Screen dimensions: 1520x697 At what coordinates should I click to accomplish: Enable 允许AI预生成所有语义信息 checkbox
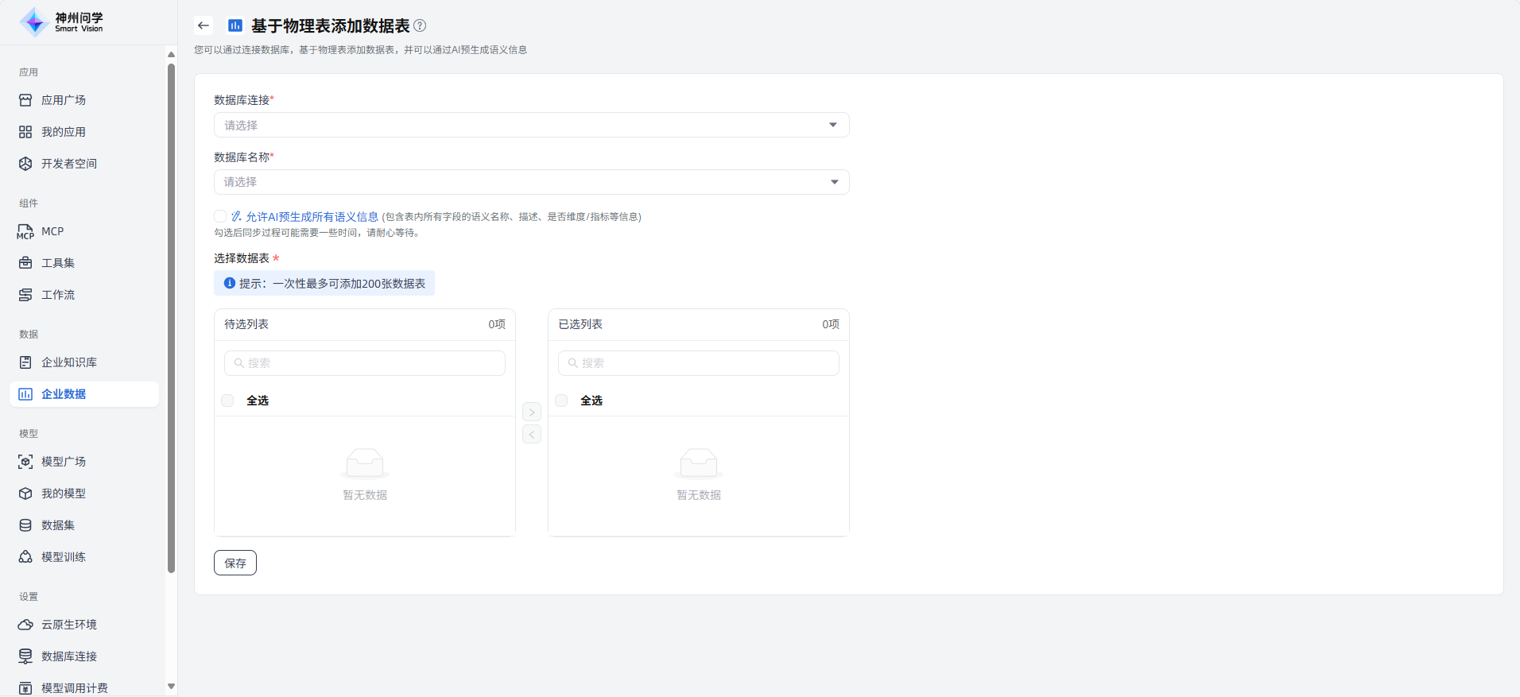(220, 216)
